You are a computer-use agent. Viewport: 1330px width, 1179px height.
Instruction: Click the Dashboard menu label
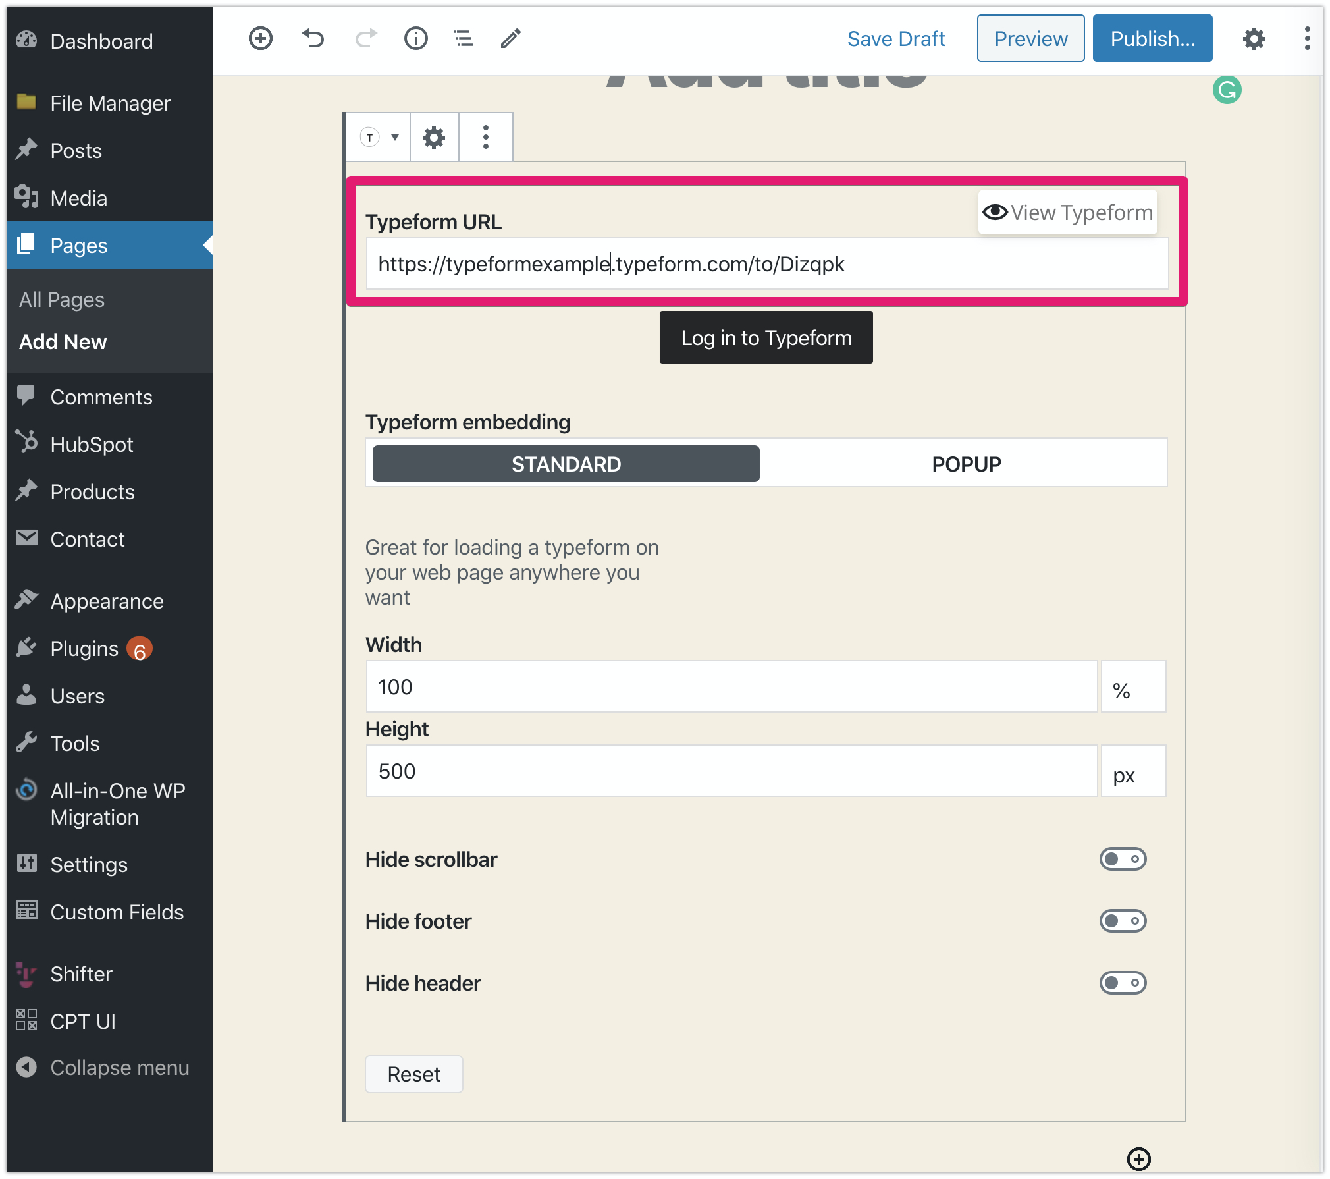pos(101,41)
